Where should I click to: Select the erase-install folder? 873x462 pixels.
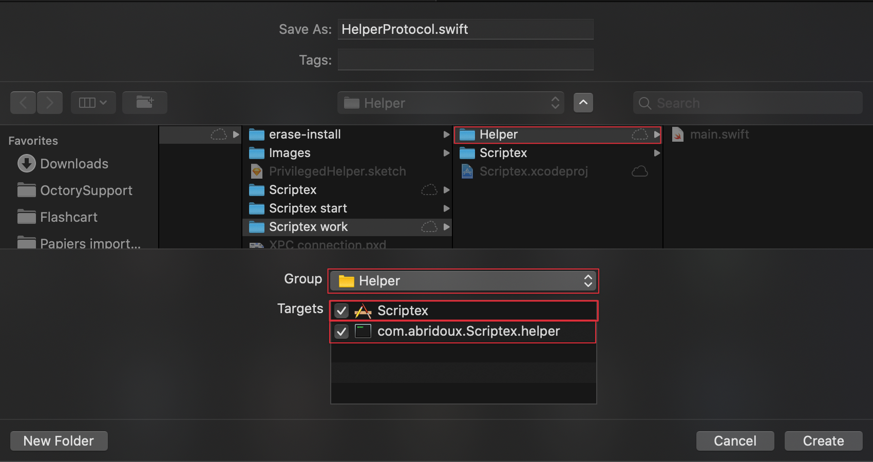coord(305,134)
